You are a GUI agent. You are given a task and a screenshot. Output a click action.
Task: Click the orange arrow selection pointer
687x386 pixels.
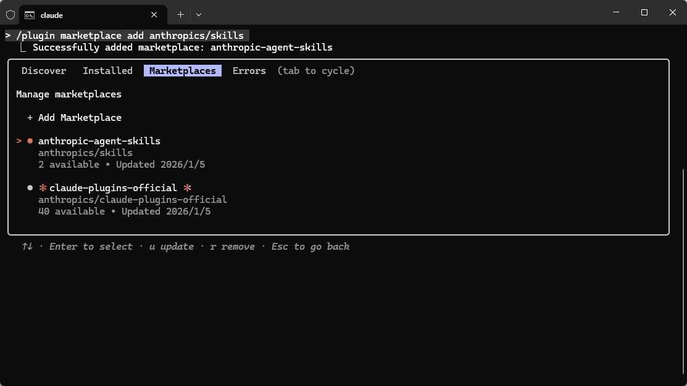coord(19,141)
